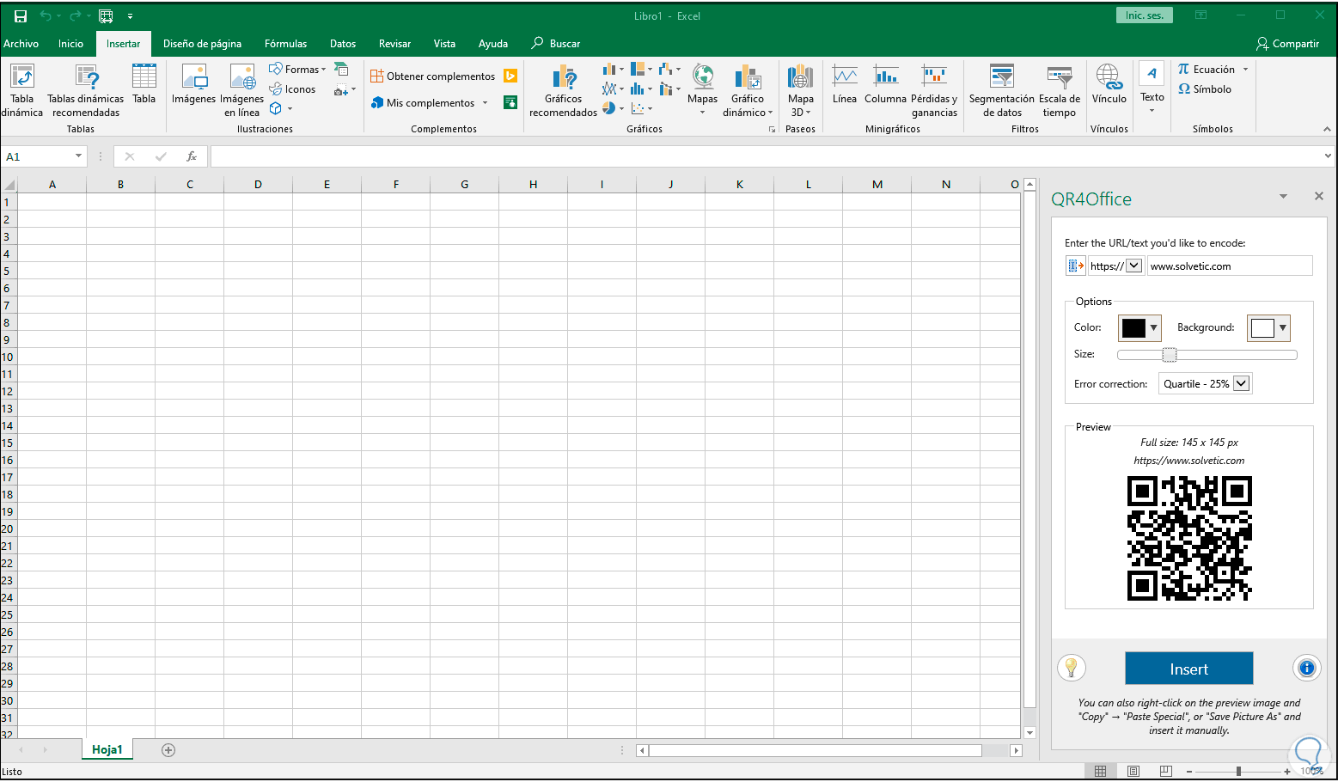
Task: Open the Archivo tab
Action: [21, 44]
